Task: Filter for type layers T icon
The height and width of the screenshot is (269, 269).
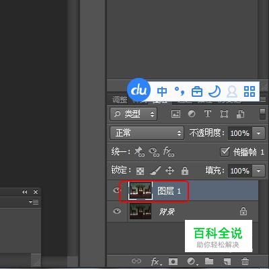Action: pos(208,114)
